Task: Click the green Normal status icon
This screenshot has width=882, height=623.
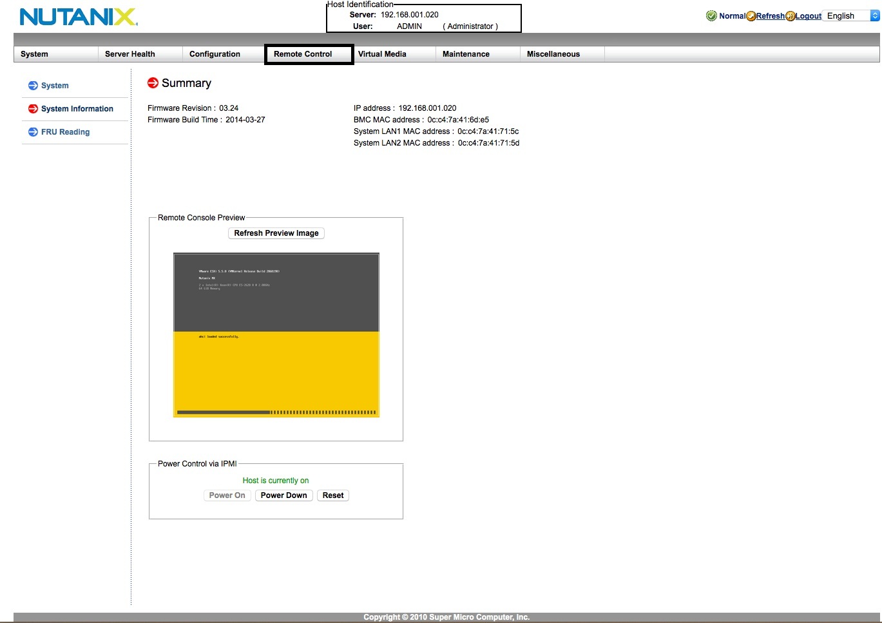Action: pos(711,16)
